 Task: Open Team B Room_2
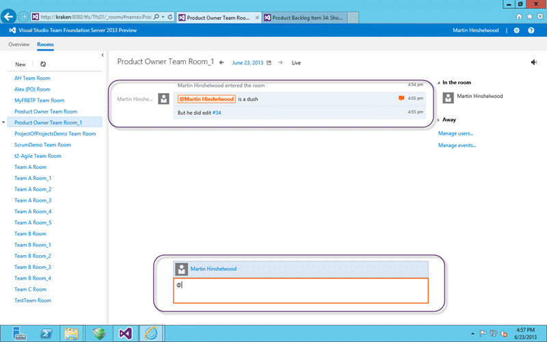click(x=32, y=256)
